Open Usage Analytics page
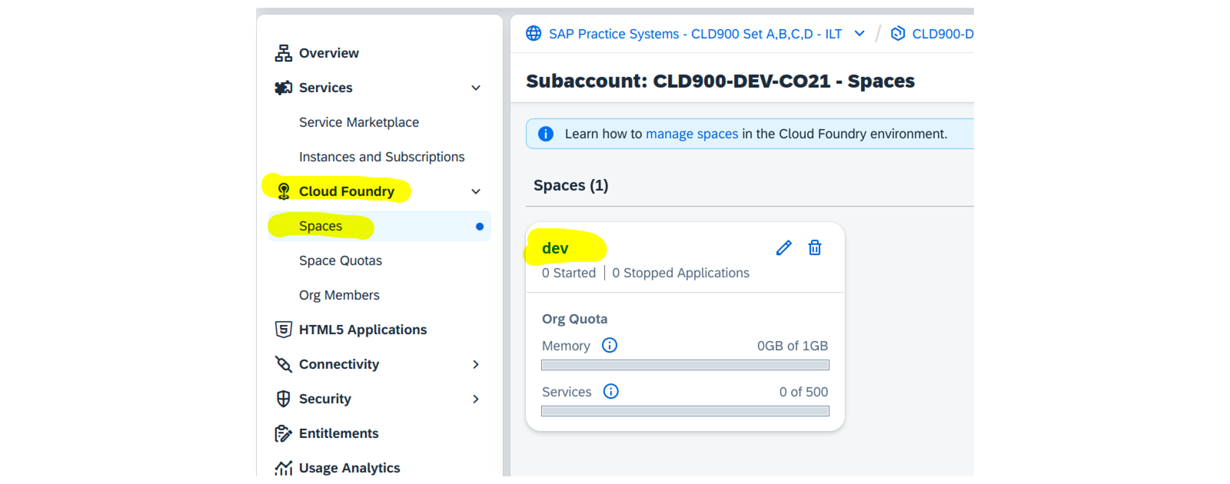The image size is (1230, 484). tap(350, 468)
